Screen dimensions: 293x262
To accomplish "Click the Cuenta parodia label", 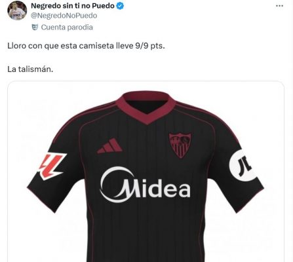I will [x=67, y=28].
